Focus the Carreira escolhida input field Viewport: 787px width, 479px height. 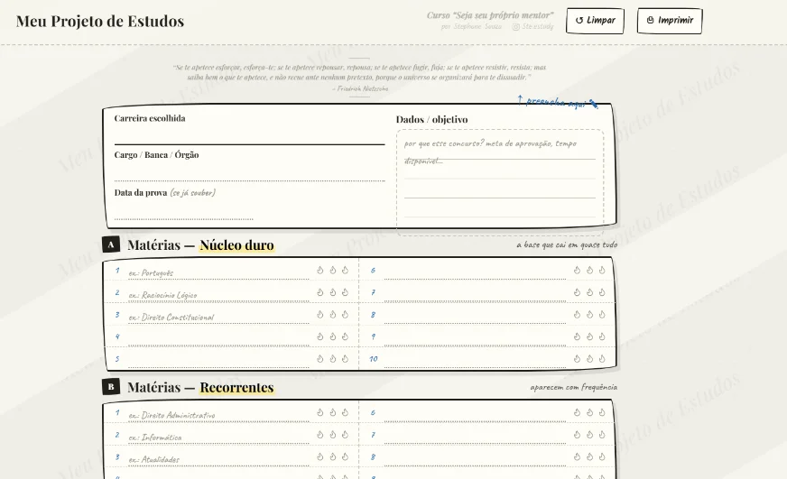point(249,135)
